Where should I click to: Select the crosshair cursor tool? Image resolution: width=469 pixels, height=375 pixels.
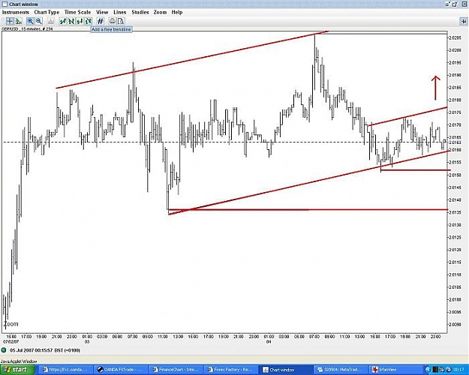10,21
